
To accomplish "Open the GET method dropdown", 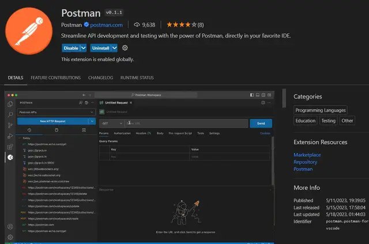I will tap(112, 123).
